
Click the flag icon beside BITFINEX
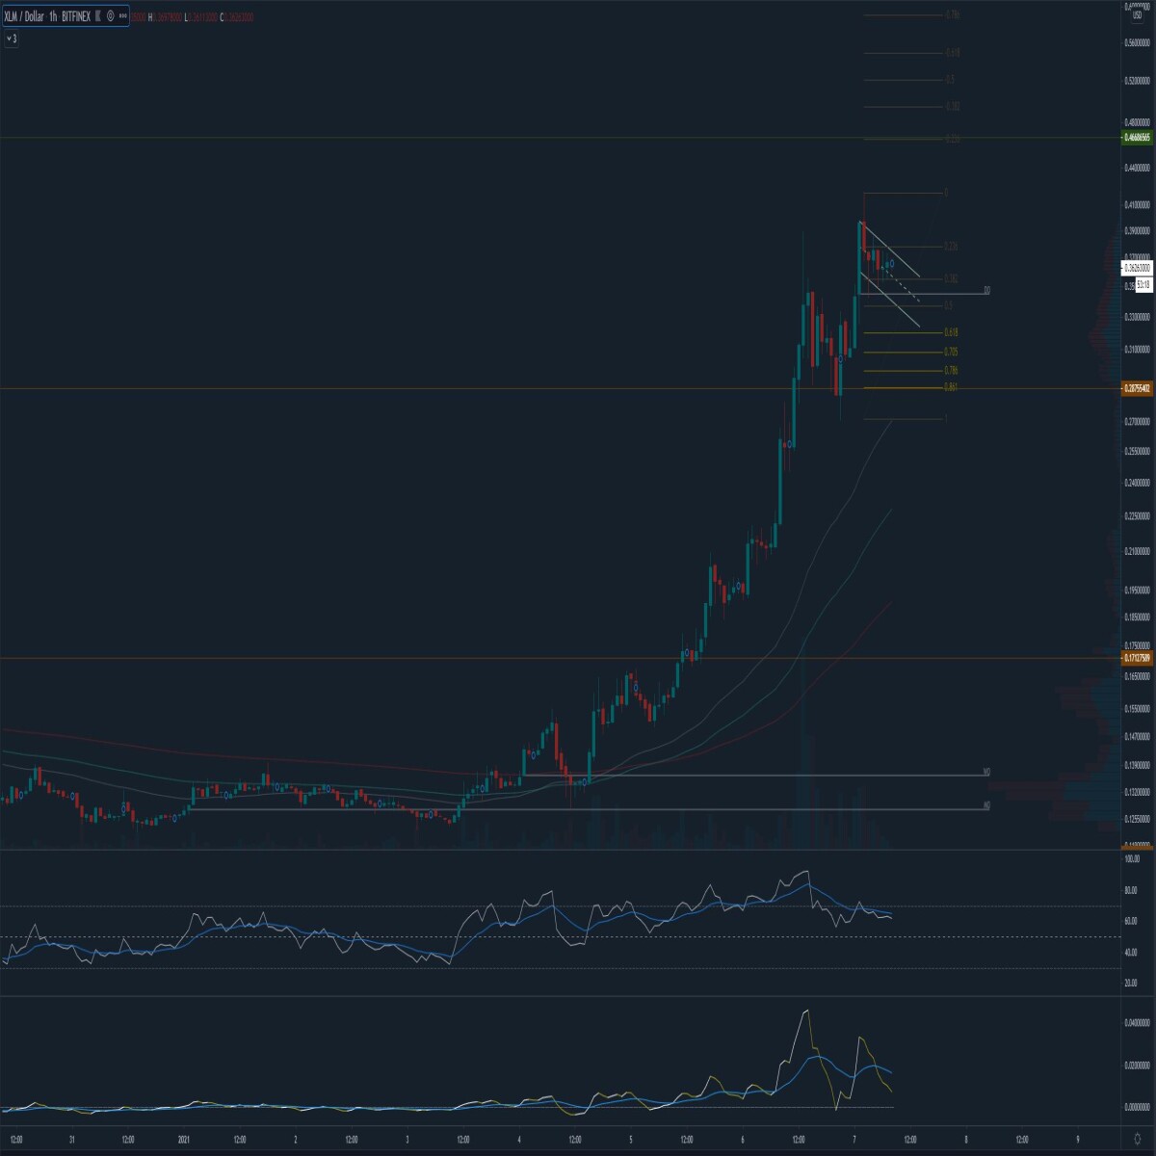tap(97, 16)
